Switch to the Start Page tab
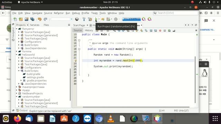 (79, 25)
